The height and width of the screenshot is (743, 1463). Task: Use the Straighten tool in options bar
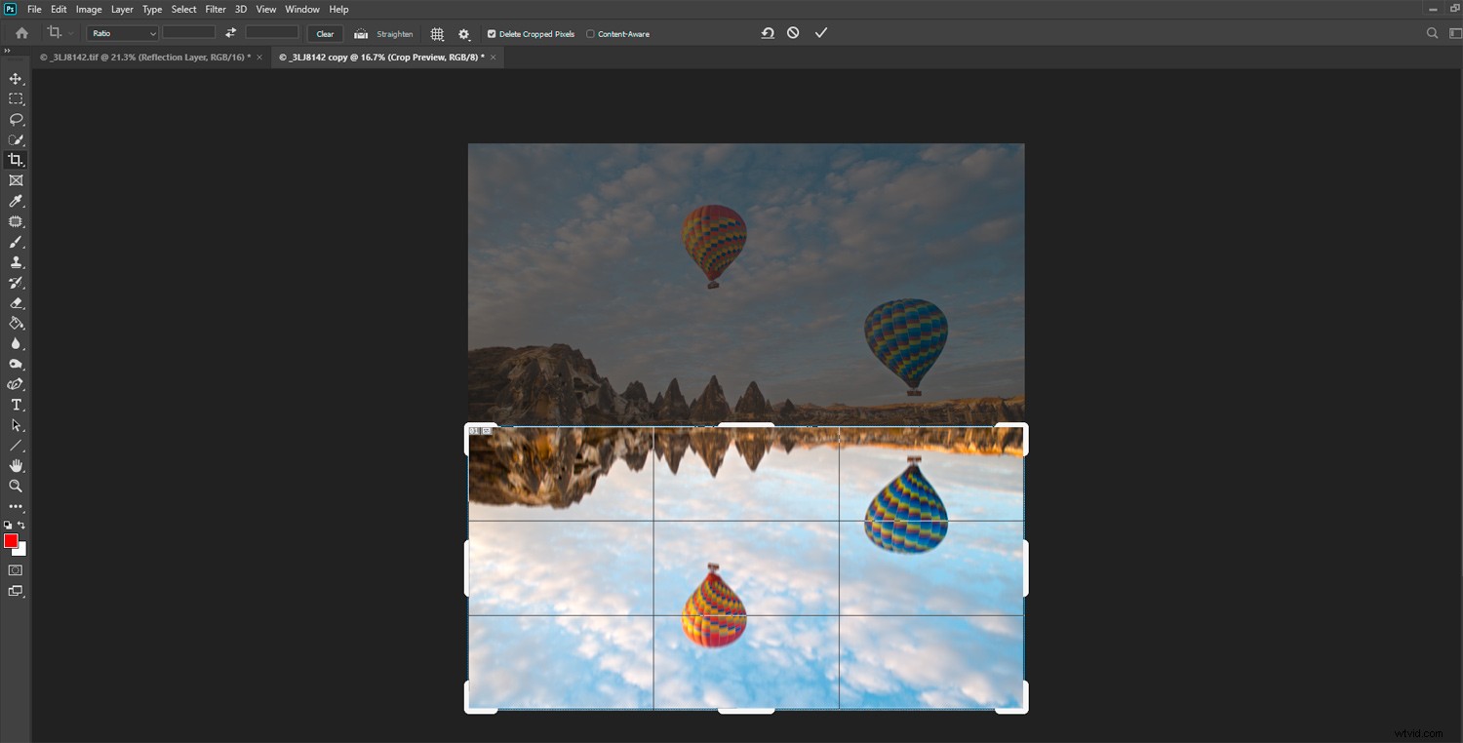tap(394, 33)
